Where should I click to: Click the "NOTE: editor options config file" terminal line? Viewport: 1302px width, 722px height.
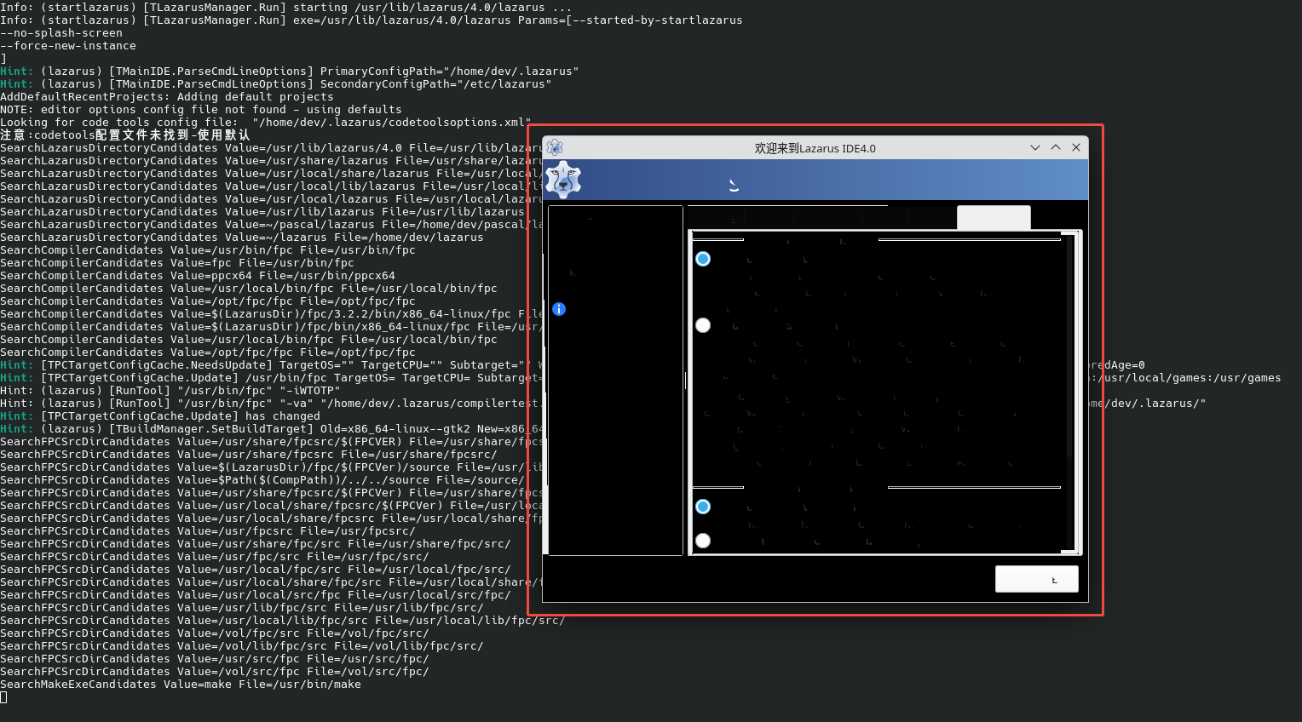pos(201,110)
